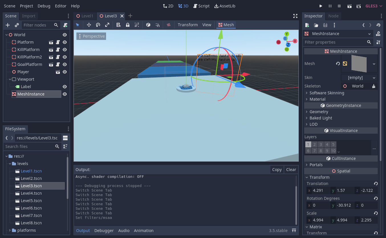Toggle visibility of Platform node

click(65, 42)
